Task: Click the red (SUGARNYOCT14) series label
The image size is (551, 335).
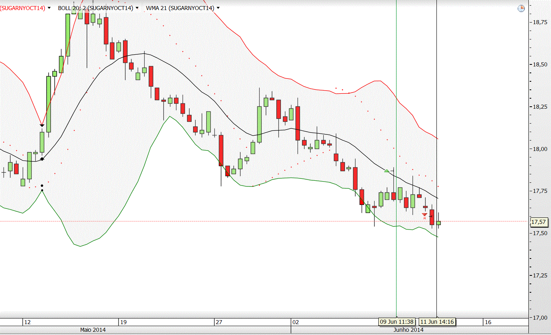Action: point(23,8)
